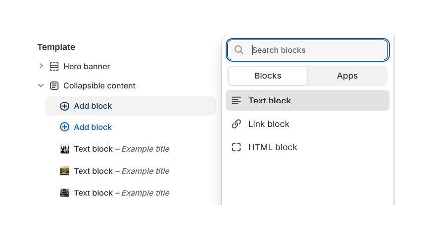Click the Template heading
The width and height of the screenshot is (434, 243).
[x=56, y=47]
